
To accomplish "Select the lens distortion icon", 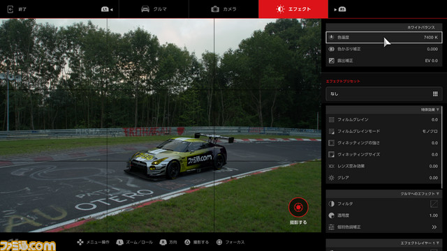I will point(331,166).
